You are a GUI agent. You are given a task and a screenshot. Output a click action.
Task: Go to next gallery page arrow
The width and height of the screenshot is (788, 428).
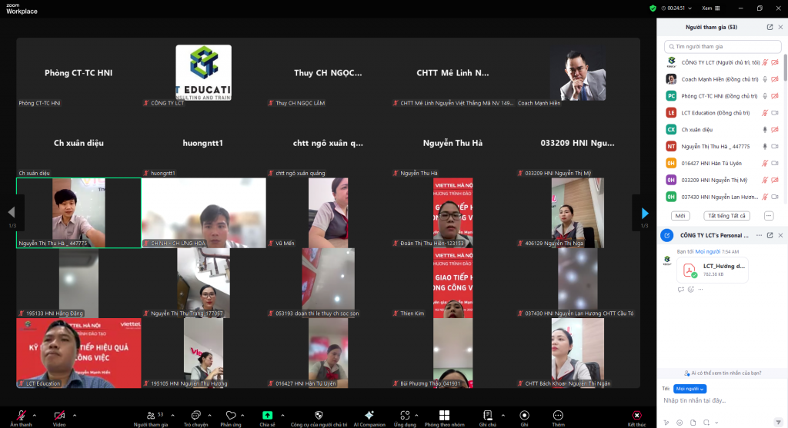tap(645, 214)
